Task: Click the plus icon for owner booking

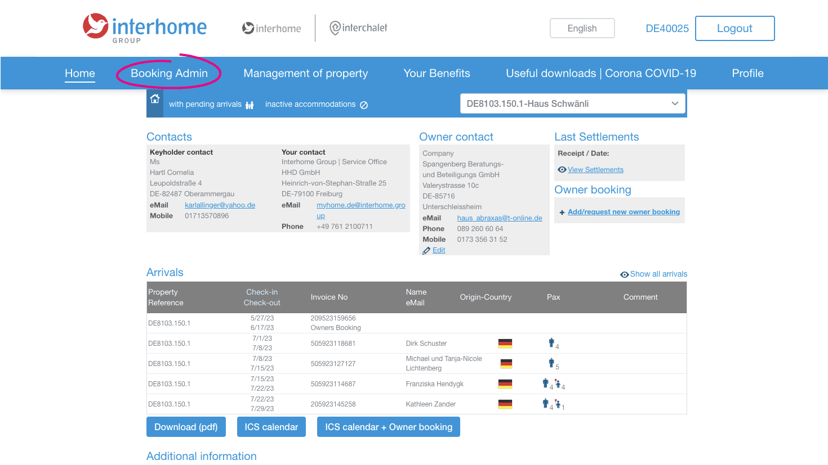Action: click(562, 213)
